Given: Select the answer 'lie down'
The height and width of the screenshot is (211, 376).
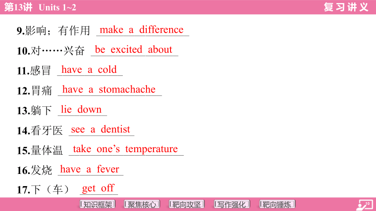Looking at the screenshot, I should (81, 109).
